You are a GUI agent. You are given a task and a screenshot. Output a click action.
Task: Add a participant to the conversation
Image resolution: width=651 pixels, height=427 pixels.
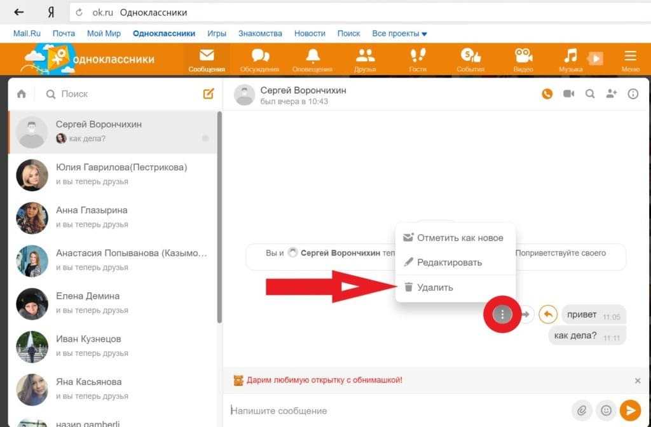click(x=611, y=94)
